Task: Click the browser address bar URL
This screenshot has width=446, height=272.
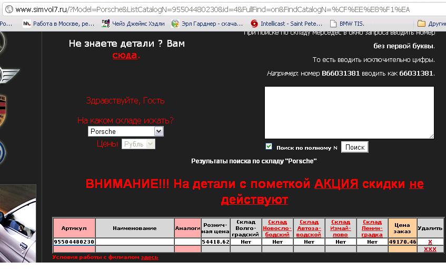Action: (211, 9)
